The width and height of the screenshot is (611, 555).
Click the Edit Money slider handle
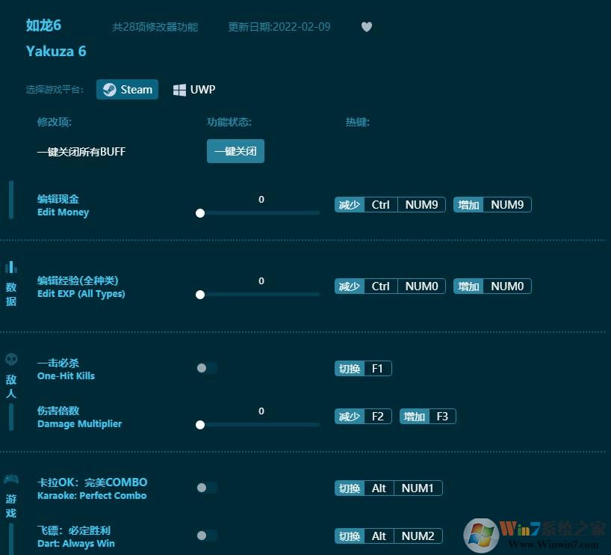[200, 213]
